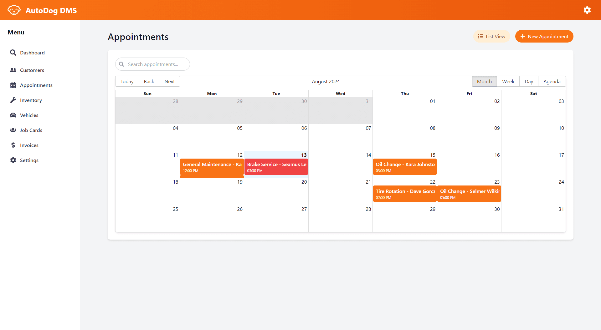Click the greyed date 28 of previous month

pos(176,101)
